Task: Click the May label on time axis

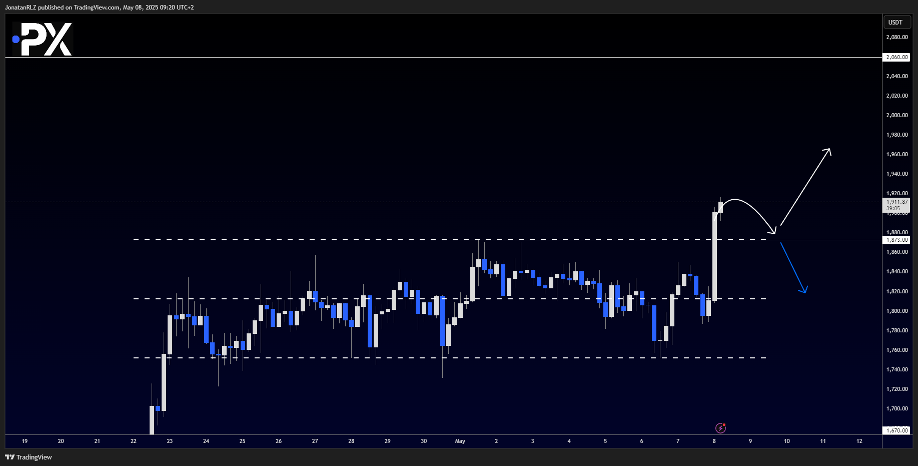Action: pyautogui.click(x=460, y=441)
